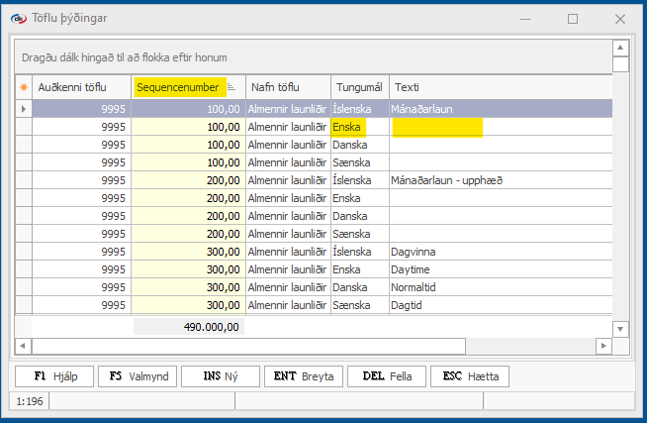Select the current row indicator arrow
Image resolution: width=647 pixels, height=423 pixels.
tap(24, 109)
